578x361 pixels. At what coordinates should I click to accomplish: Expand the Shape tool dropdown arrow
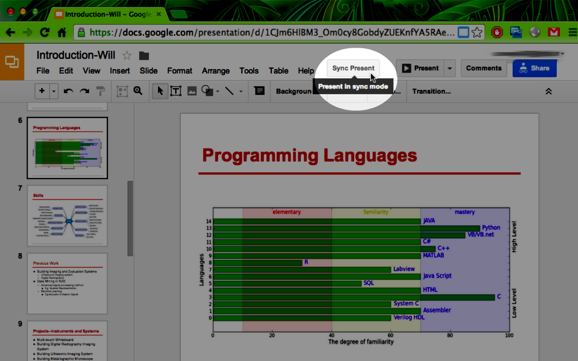click(218, 92)
